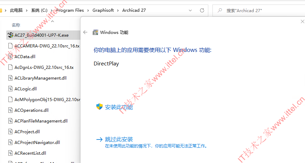Click the search magnifier icon
Image resolution: width=305 pixels, height=163 pixels.
220,10
